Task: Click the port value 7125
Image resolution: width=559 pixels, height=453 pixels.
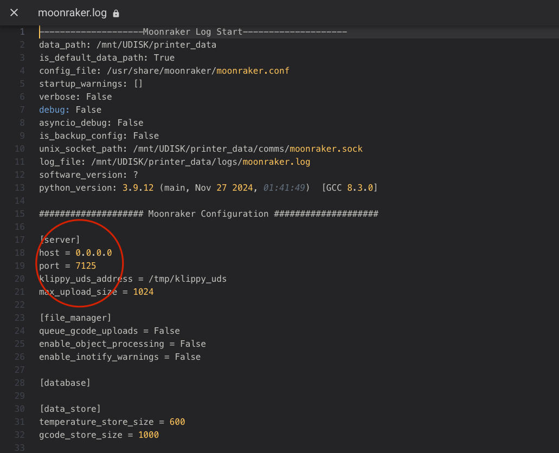Action: point(86,266)
